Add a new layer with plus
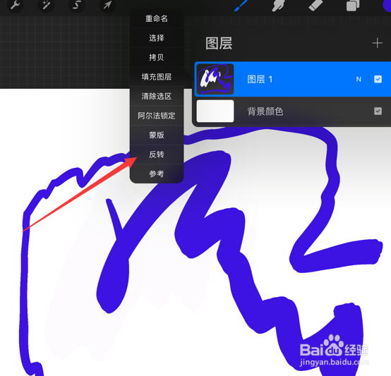This screenshot has width=391, height=376. point(378,43)
